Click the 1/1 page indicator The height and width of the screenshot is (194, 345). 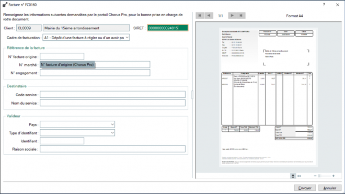coord(221,16)
